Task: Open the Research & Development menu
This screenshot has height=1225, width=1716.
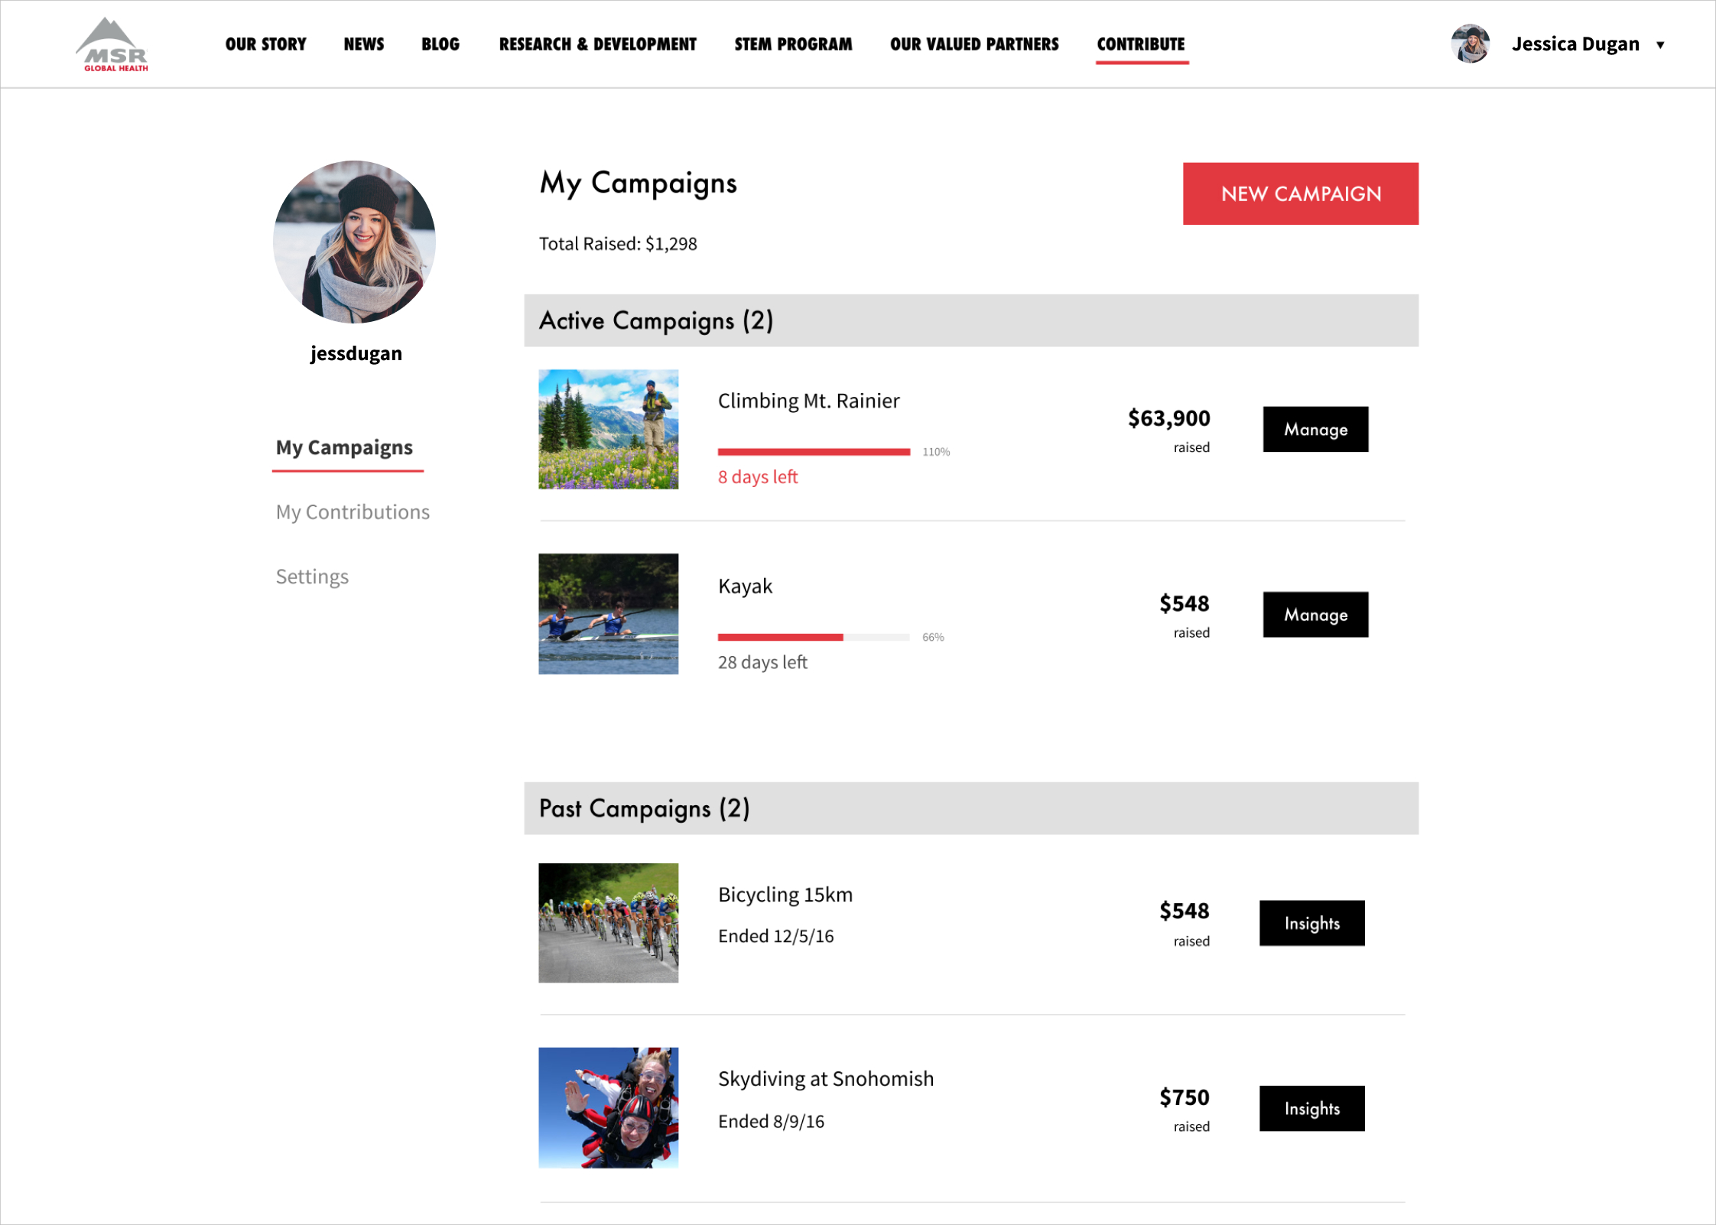Action: 597,44
